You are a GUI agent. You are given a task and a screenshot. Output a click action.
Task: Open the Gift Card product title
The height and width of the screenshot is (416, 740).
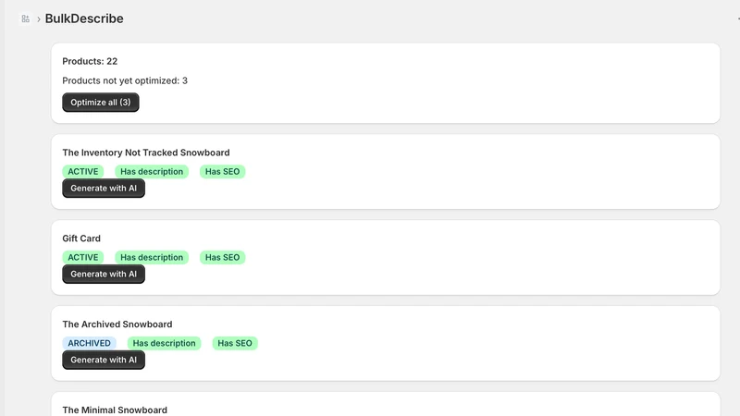[81, 239]
